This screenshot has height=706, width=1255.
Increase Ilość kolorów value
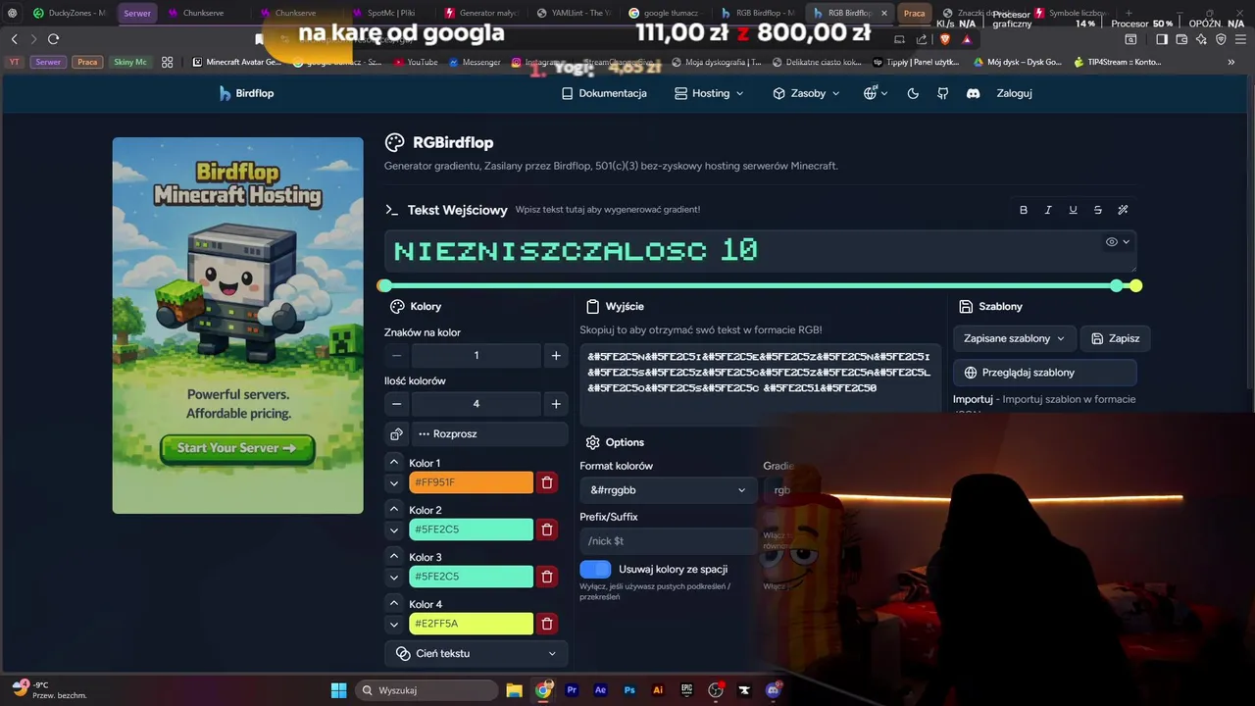(x=556, y=404)
